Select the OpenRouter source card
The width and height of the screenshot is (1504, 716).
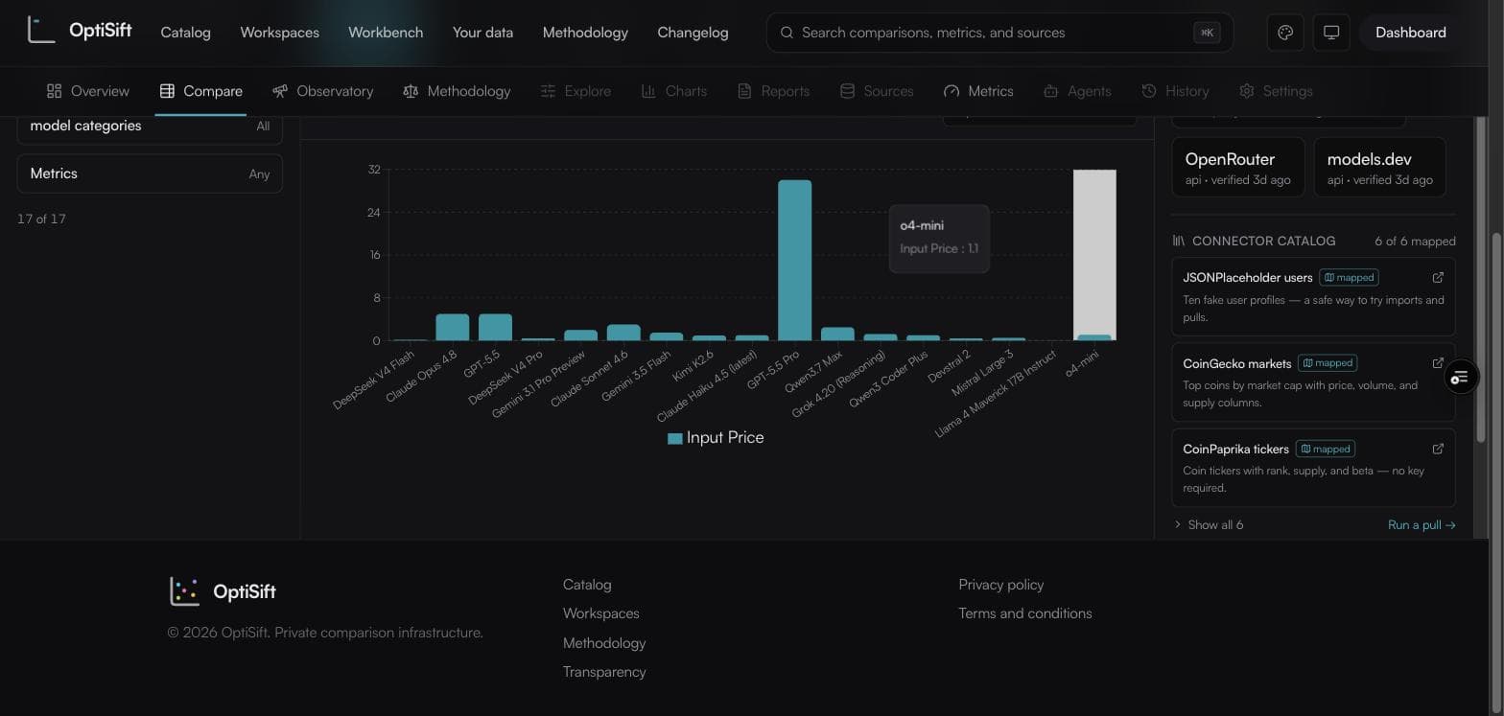coord(1238,167)
